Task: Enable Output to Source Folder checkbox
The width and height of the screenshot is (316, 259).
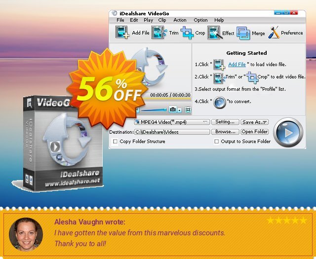Action: coord(216,142)
